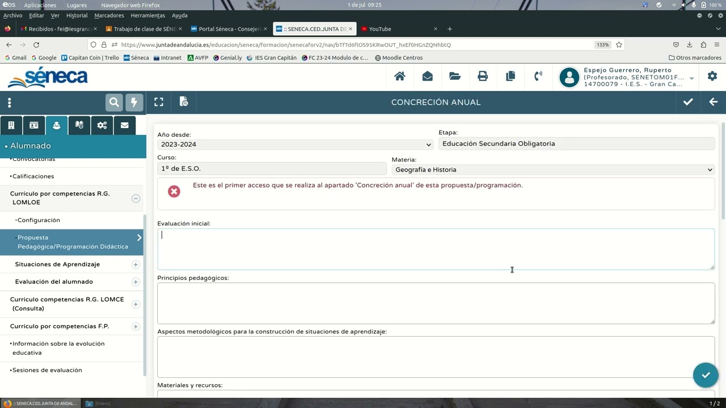The height and width of the screenshot is (408, 726).
Task: Accept with the checkmark in title bar
Action: (x=688, y=102)
